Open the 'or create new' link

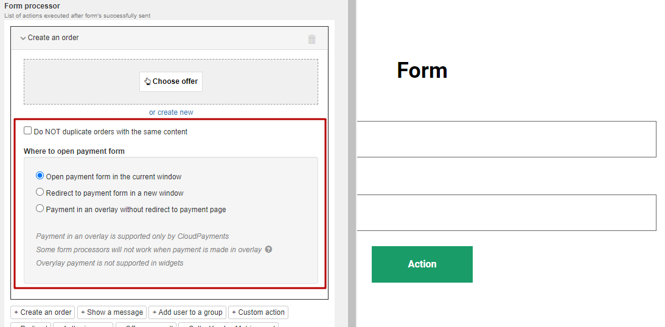click(x=171, y=112)
